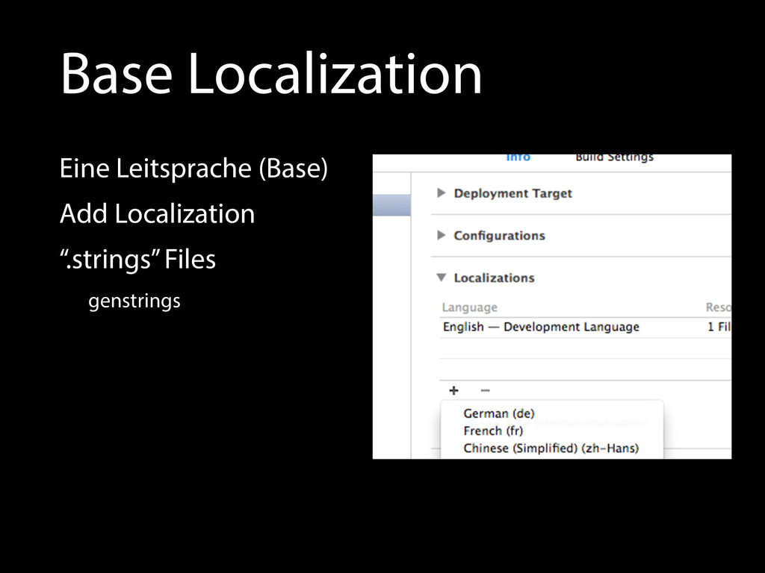The width and height of the screenshot is (765, 573).
Task: Click the Base Localization slide title
Action: [x=271, y=74]
